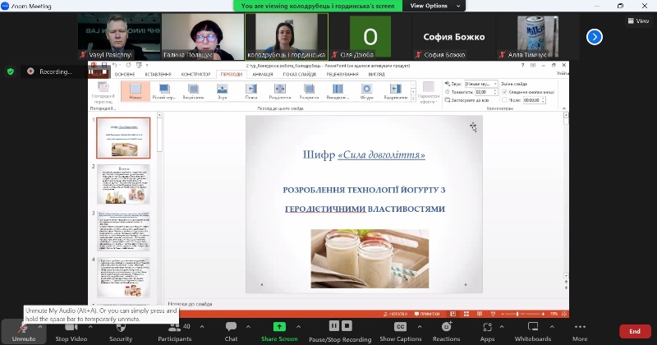Select the 'Фігура' transition effect
Image resolution: width=657 pixels, height=345 pixels.
[366, 91]
